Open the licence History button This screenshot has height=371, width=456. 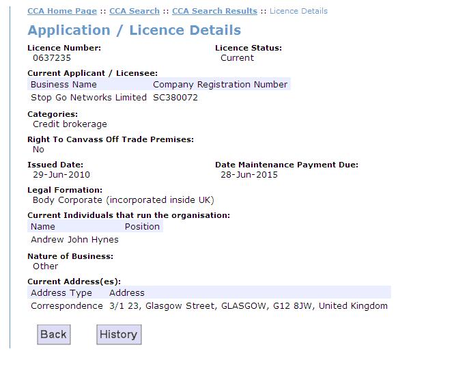pos(119,334)
